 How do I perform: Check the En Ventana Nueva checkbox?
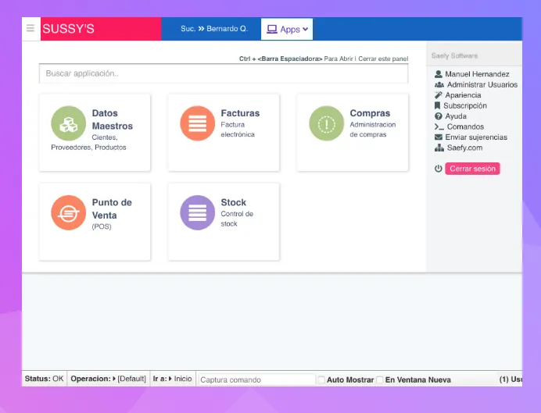pyautogui.click(x=379, y=379)
